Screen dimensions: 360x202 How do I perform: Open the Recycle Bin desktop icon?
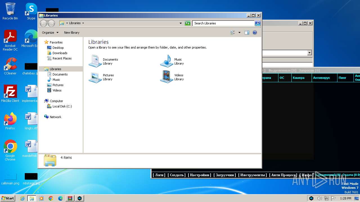(x=10, y=11)
